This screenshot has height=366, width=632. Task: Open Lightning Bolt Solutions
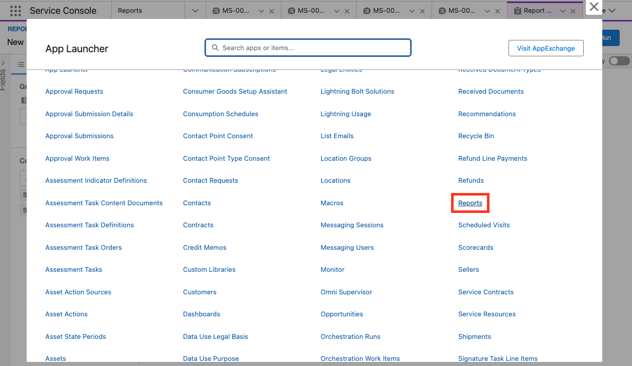pos(357,92)
